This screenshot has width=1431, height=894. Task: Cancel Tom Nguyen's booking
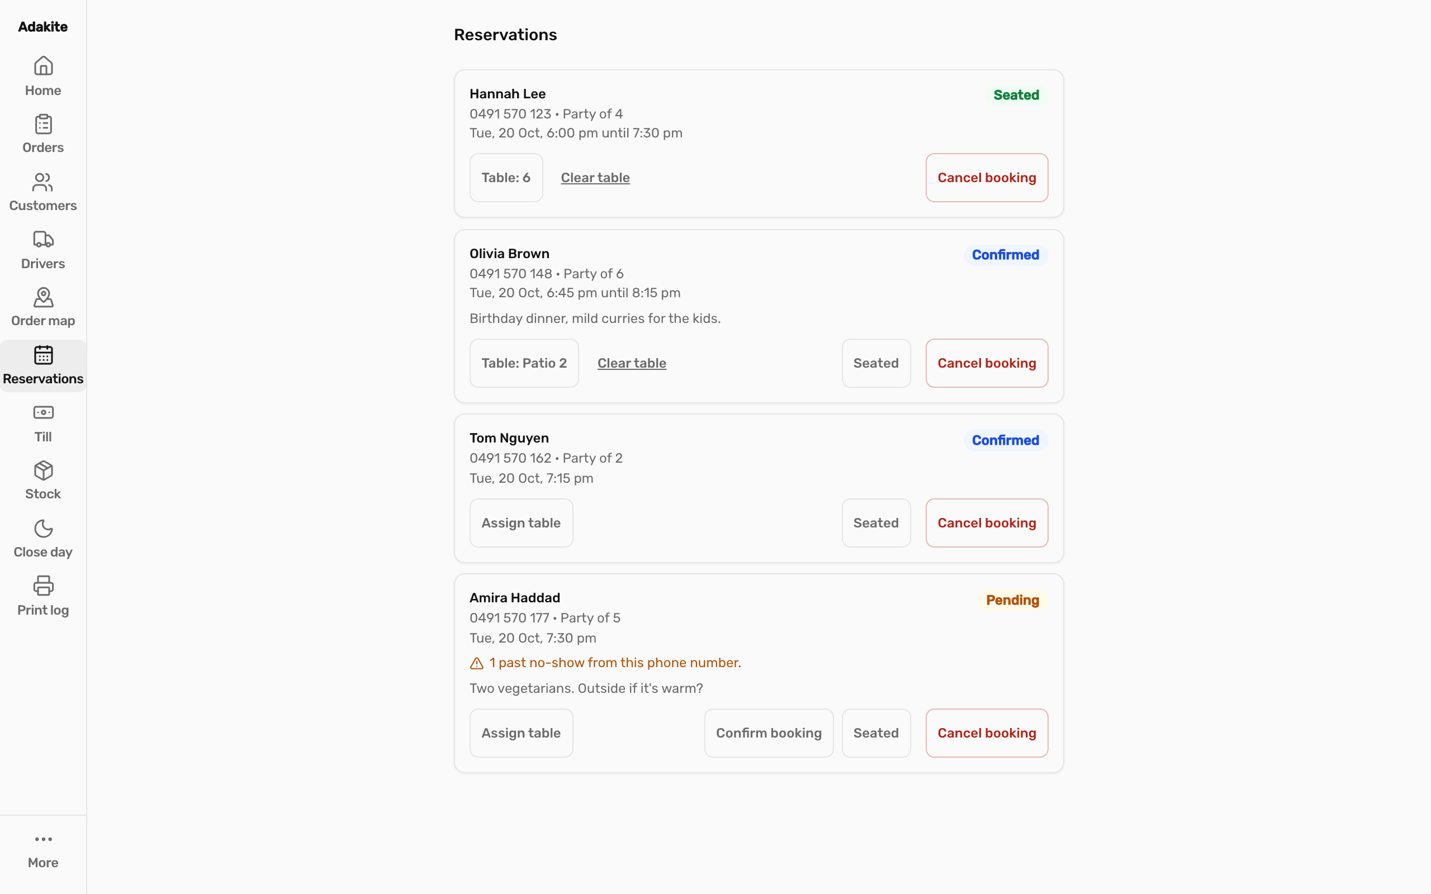(x=986, y=524)
